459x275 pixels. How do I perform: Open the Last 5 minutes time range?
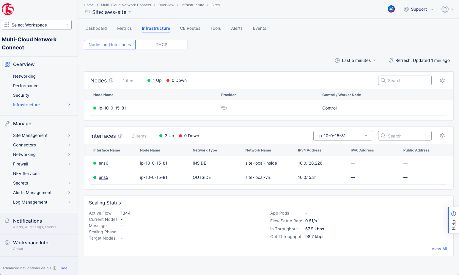point(356,60)
